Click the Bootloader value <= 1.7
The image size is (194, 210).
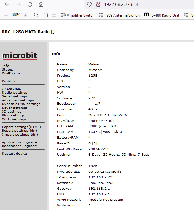coord(94,104)
